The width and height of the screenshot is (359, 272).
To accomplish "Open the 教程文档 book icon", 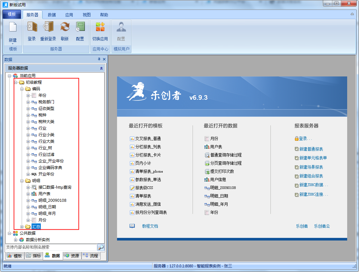I will pos(132,226).
